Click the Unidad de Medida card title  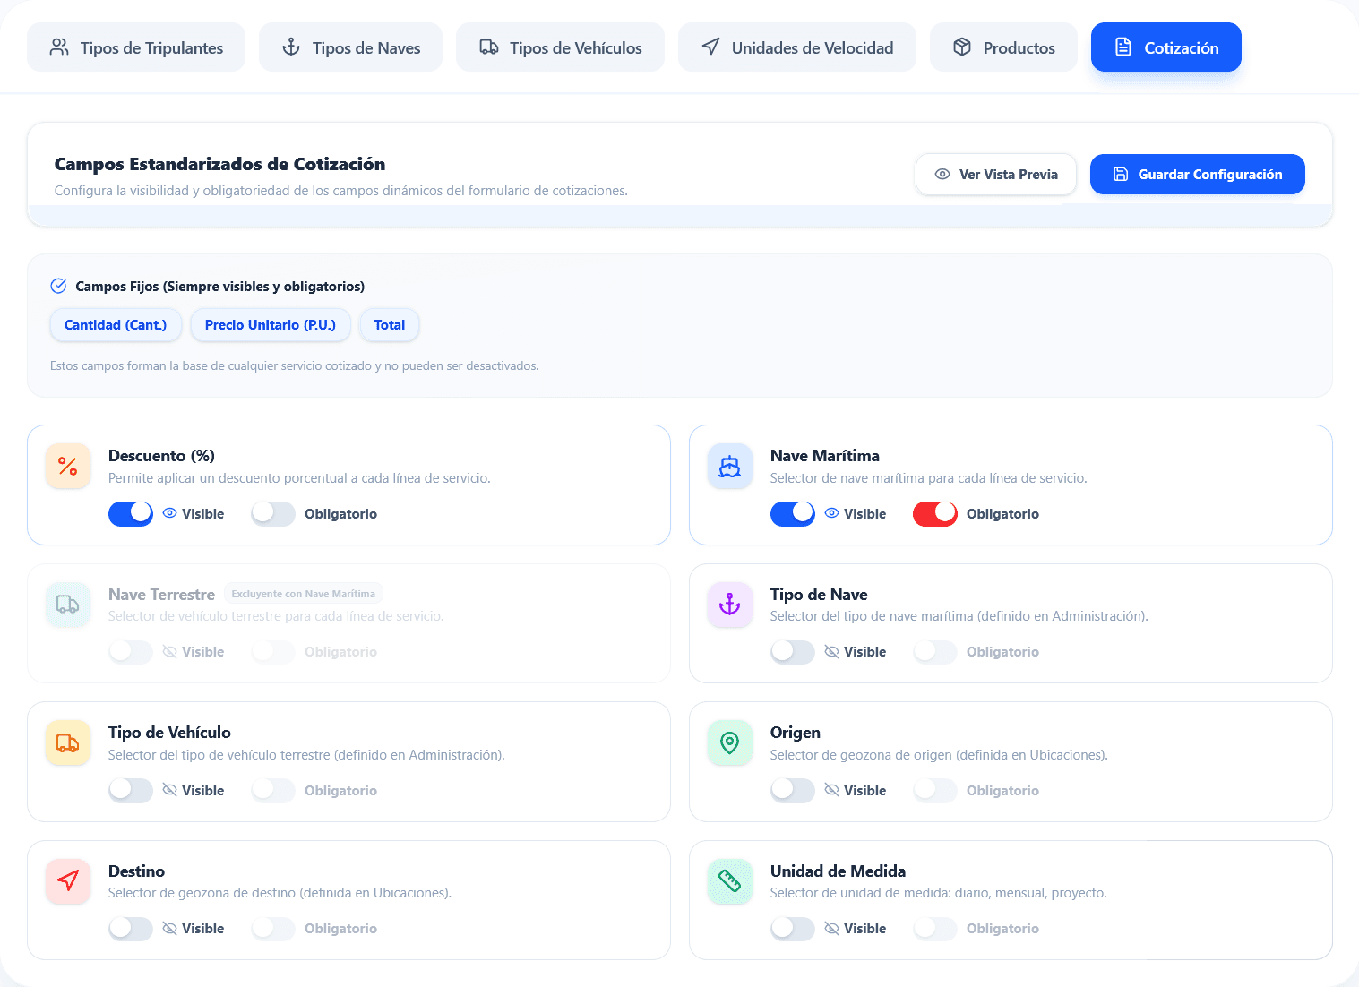838,871
